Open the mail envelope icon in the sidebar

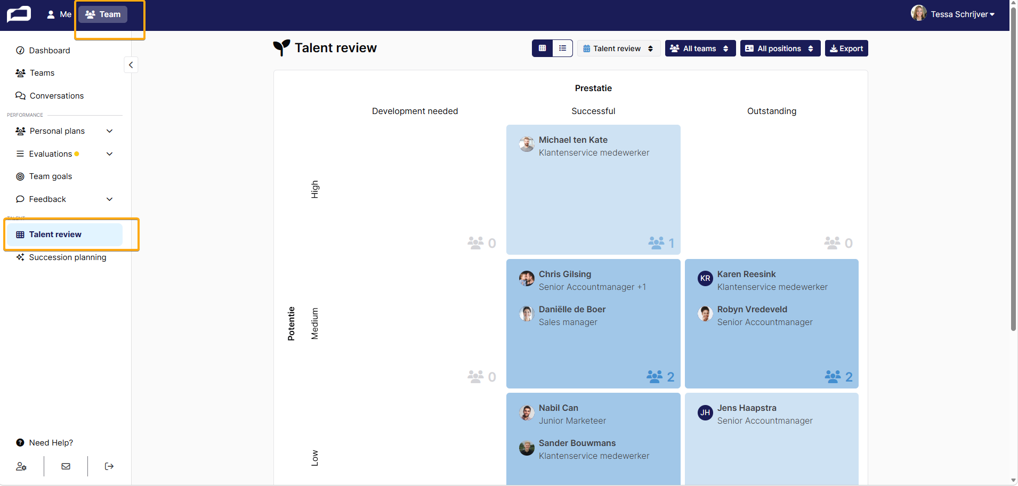point(66,466)
